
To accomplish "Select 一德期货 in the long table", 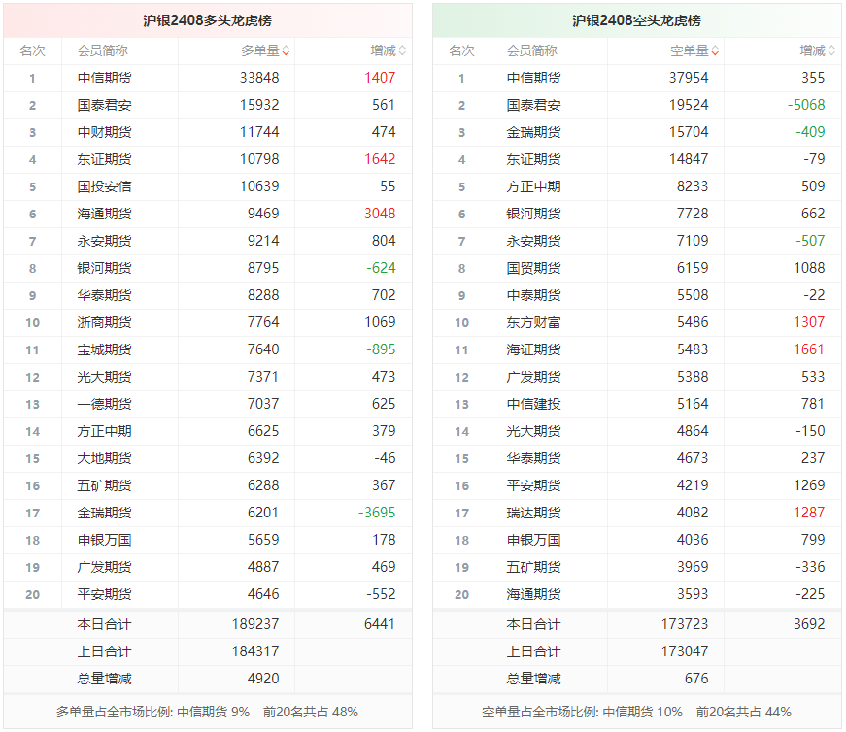I will [x=104, y=404].
